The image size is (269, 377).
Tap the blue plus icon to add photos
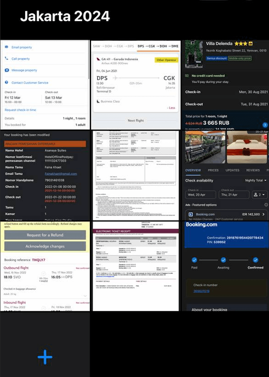pos(45,357)
